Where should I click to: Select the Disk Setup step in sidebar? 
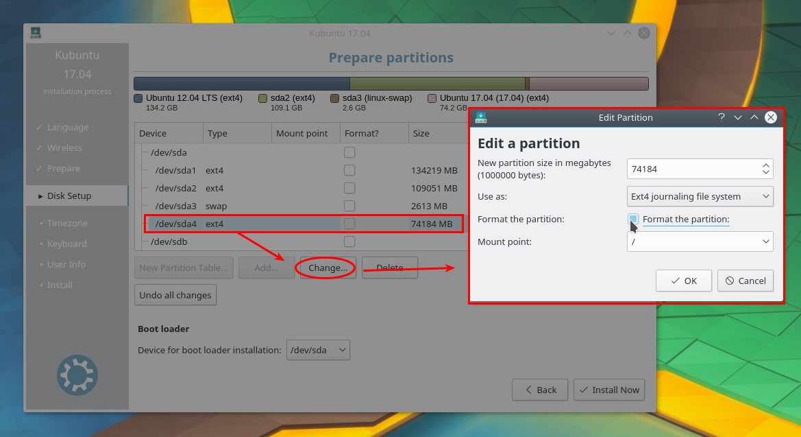(77, 196)
